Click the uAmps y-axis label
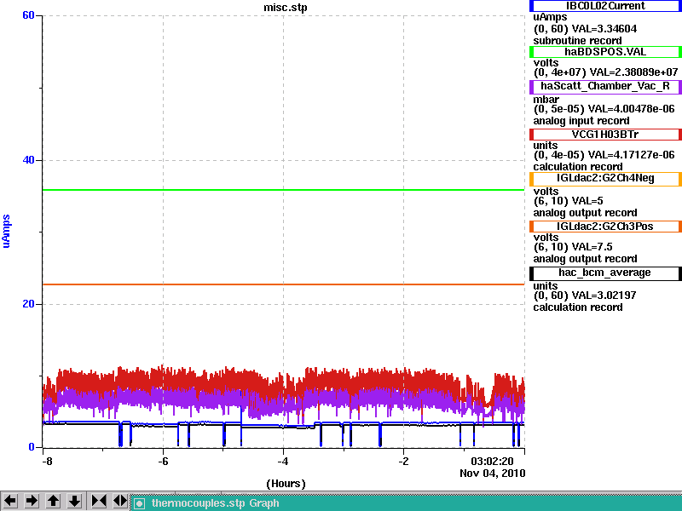 [x=6, y=231]
